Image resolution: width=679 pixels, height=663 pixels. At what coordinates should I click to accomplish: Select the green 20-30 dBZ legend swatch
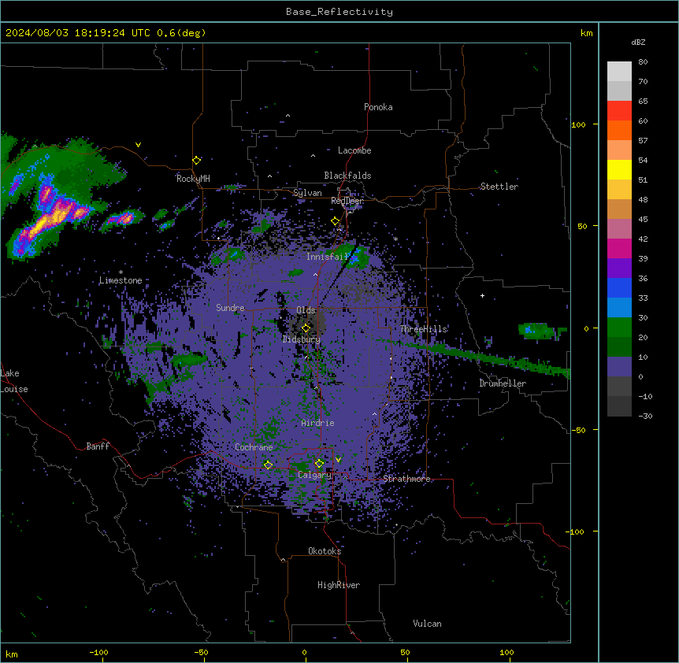click(x=619, y=328)
